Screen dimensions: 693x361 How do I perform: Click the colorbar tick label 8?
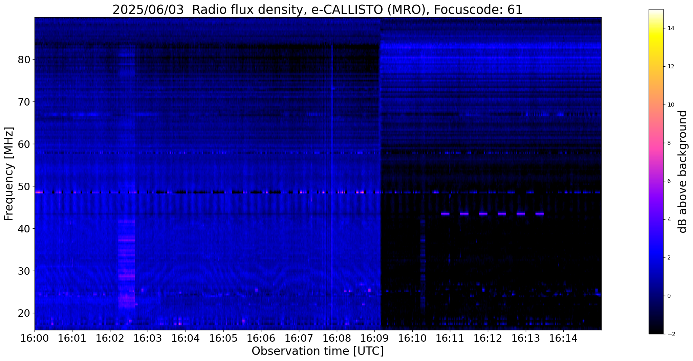coord(669,143)
